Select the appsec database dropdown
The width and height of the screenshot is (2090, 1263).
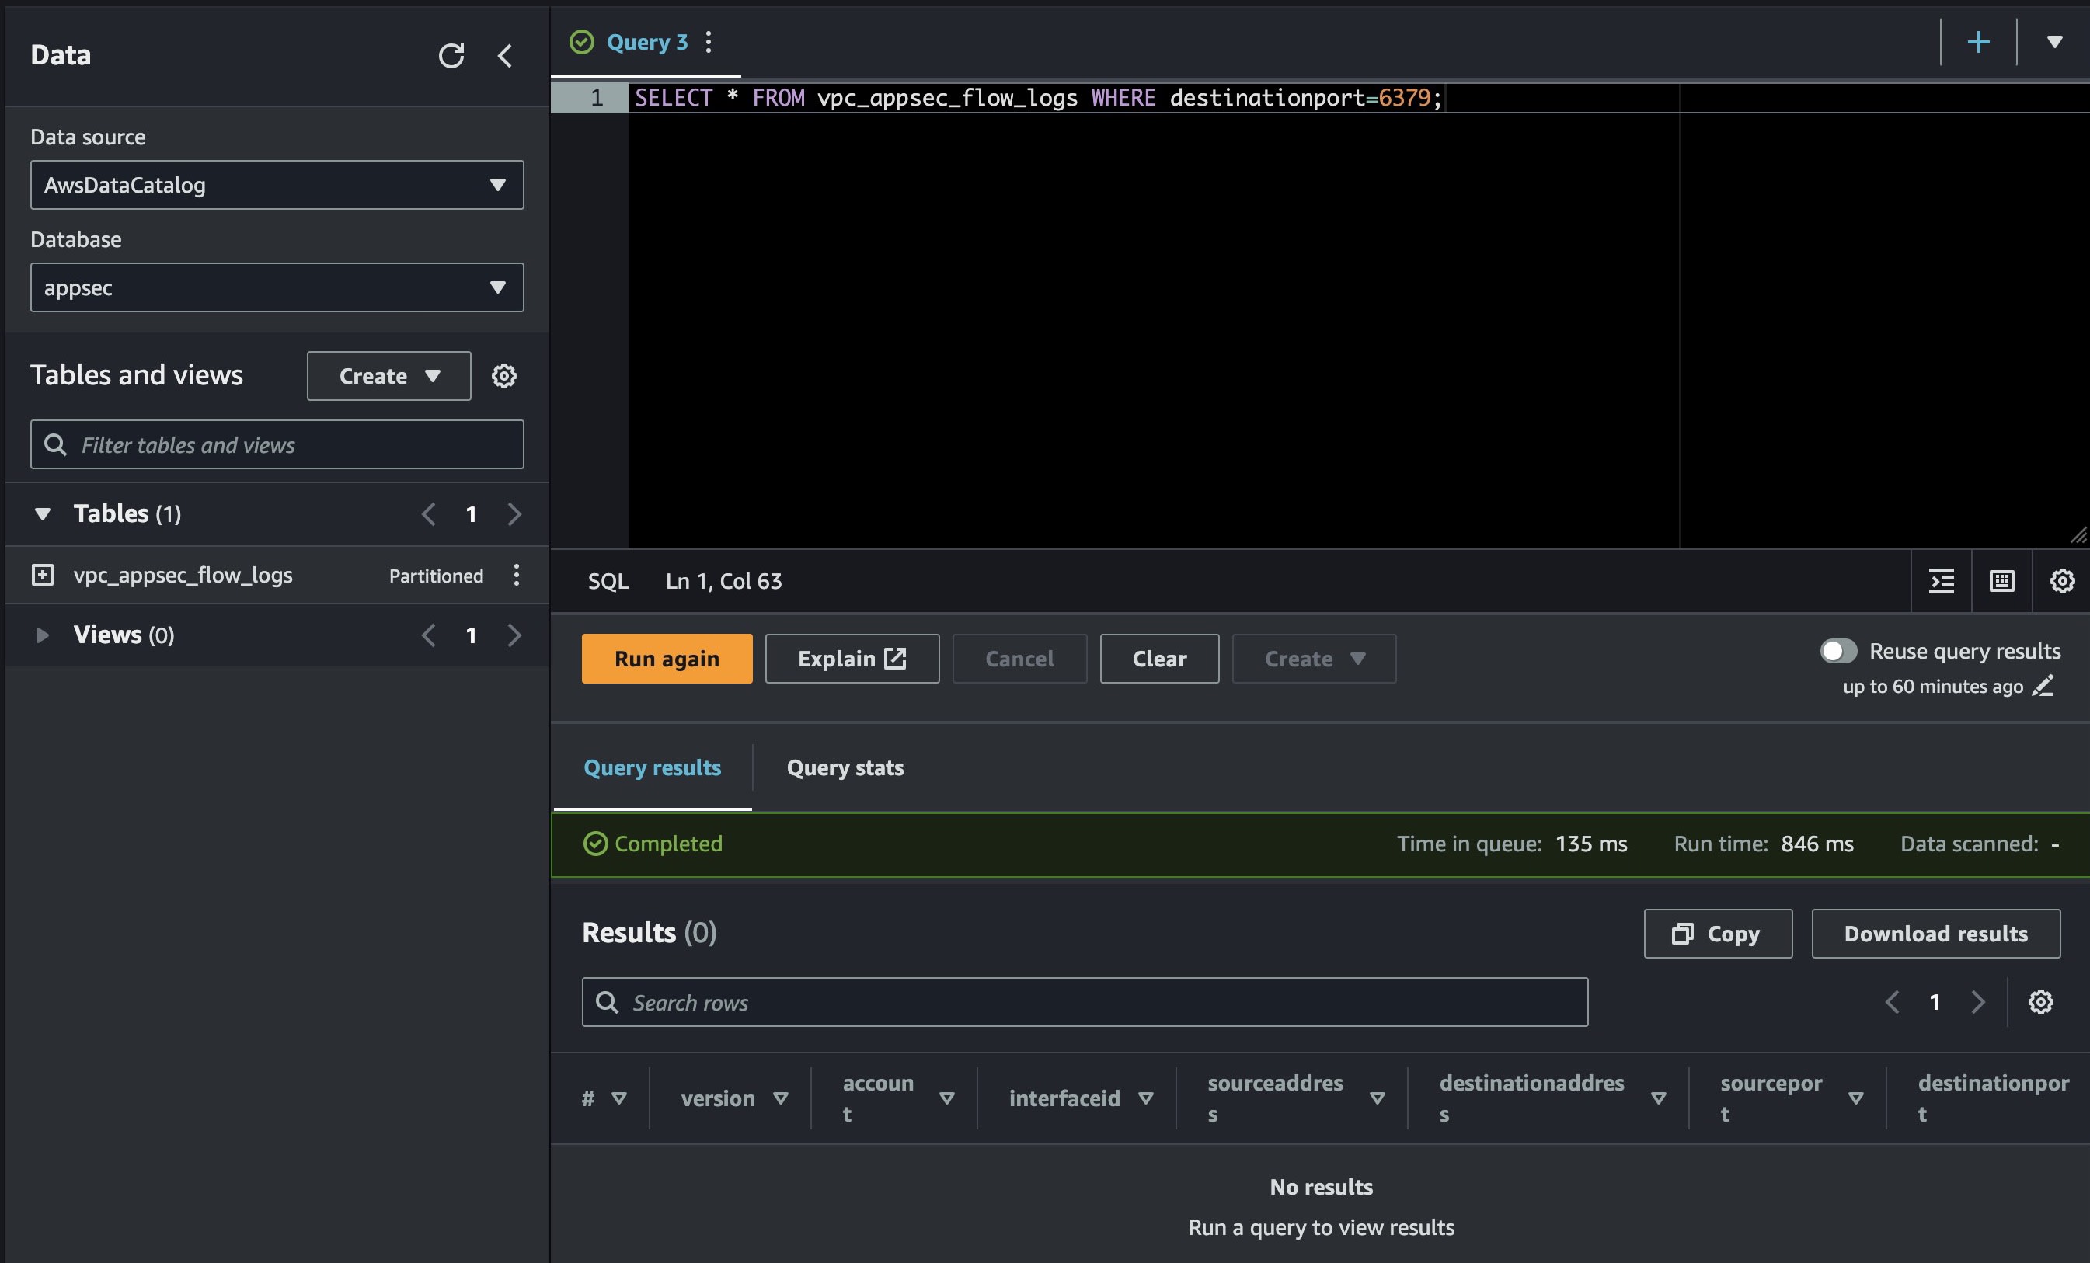click(276, 287)
